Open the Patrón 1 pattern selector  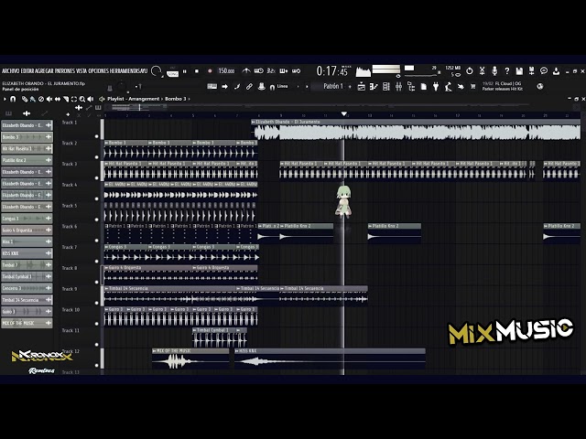point(332,86)
